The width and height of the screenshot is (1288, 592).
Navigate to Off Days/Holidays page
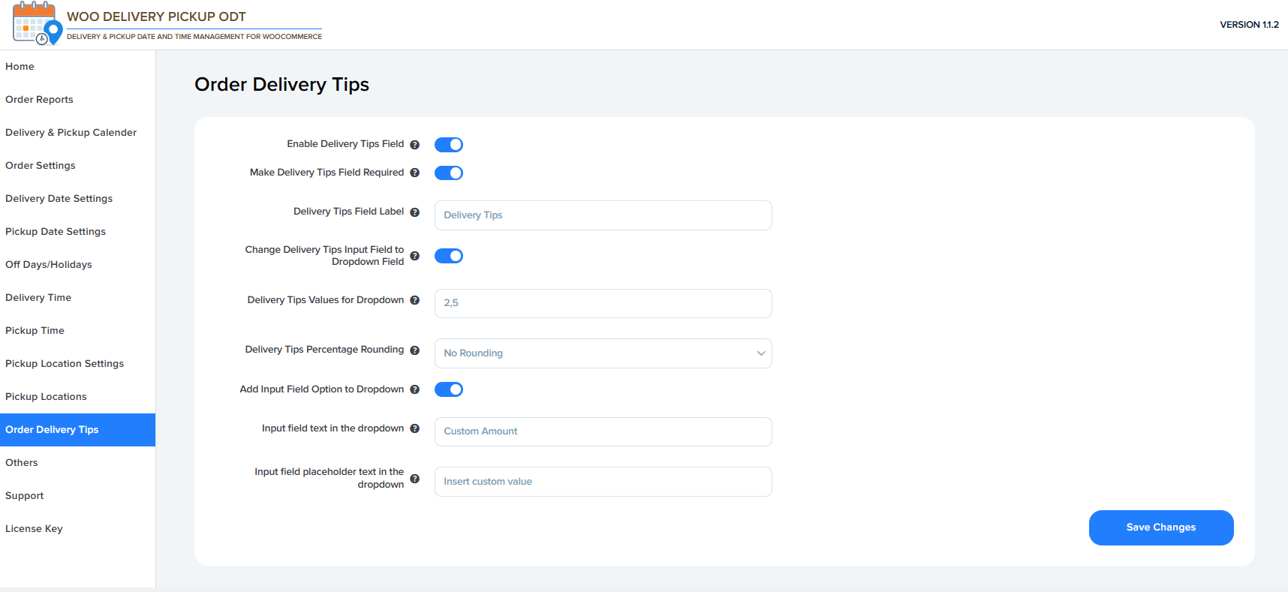49,265
